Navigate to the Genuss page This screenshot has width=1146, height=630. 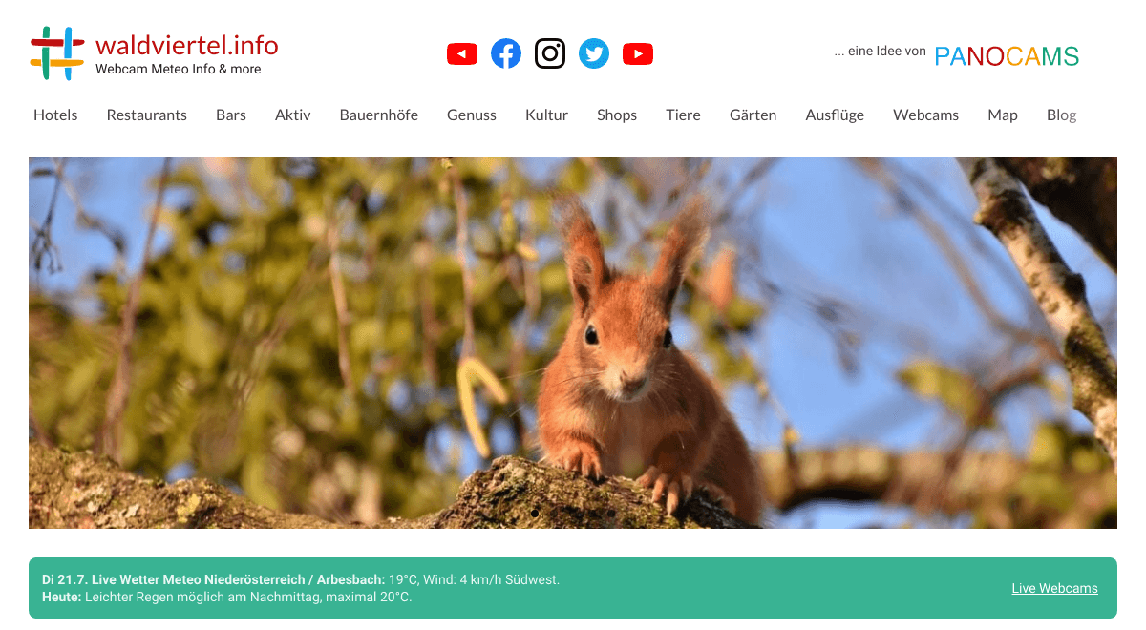[x=472, y=115]
